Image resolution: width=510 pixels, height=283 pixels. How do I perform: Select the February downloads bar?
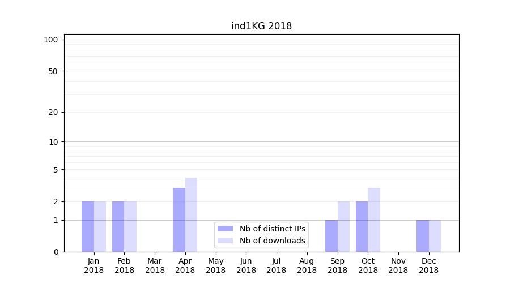(130, 226)
